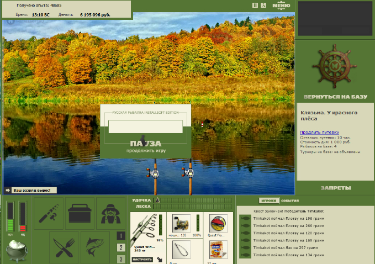The width and height of the screenshot is (375, 264).
Task: Click the diagonal arrow next to НАСТРОИТЬ
Action: tap(160, 259)
